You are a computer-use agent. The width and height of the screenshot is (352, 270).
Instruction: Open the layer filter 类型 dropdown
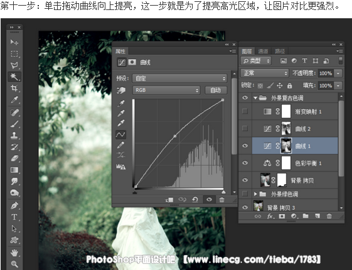click(x=256, y=61)
